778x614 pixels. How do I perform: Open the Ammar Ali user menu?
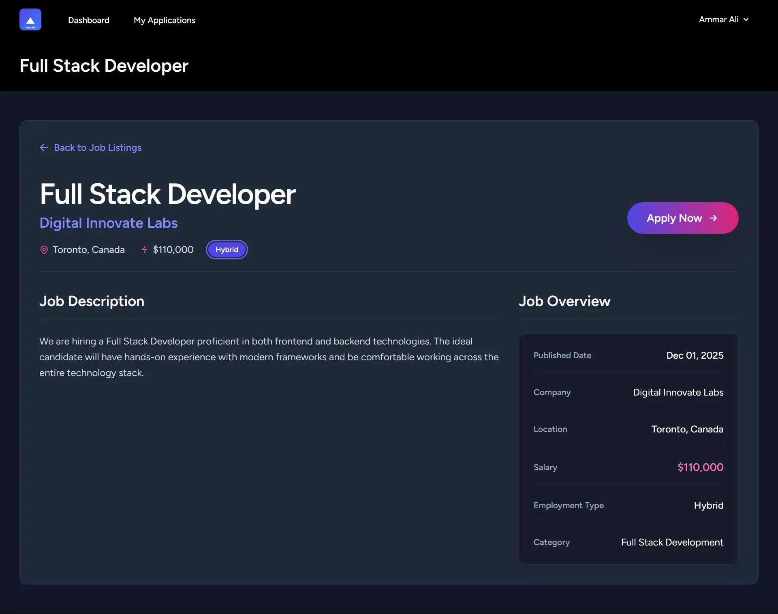pos(718,19)
